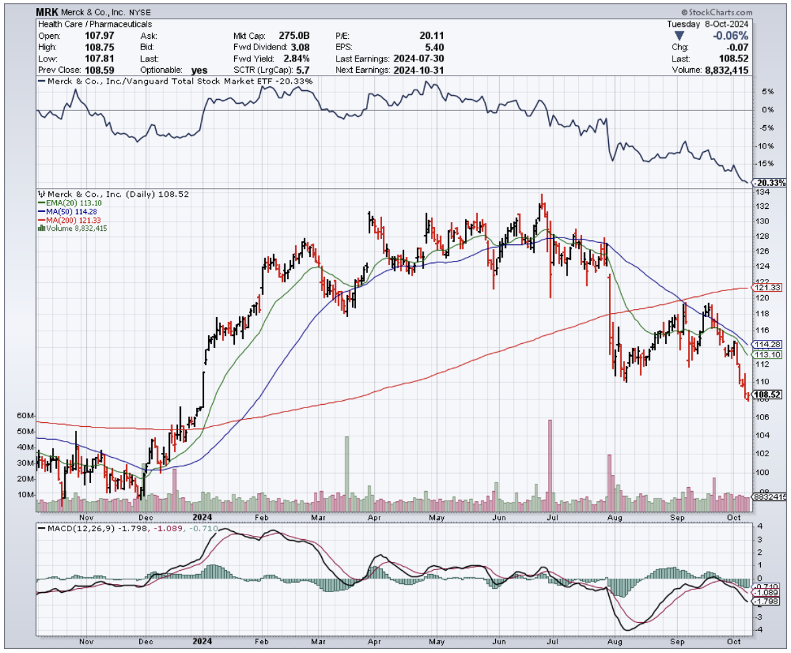This screenshot has width=791, height=653.
Task: Click the EMA(20) 113.10 legend text
Action: tap(74, 203)
